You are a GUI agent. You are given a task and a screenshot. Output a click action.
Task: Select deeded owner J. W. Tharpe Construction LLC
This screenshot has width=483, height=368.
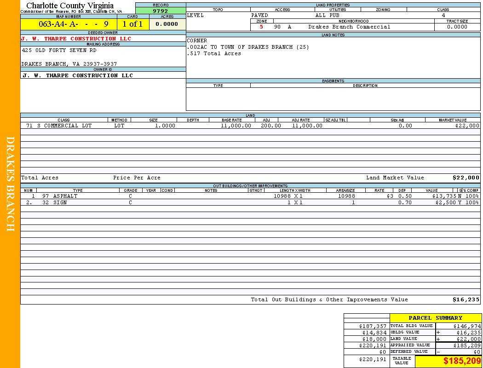tap(76, 39)
